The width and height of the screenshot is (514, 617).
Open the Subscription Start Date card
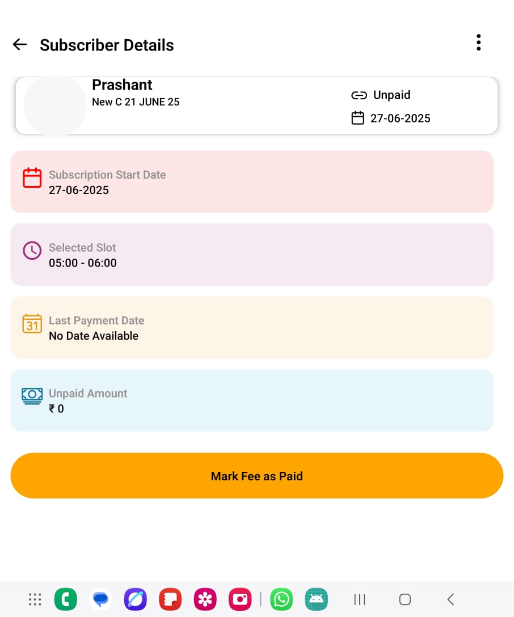(x=252, y=182)
